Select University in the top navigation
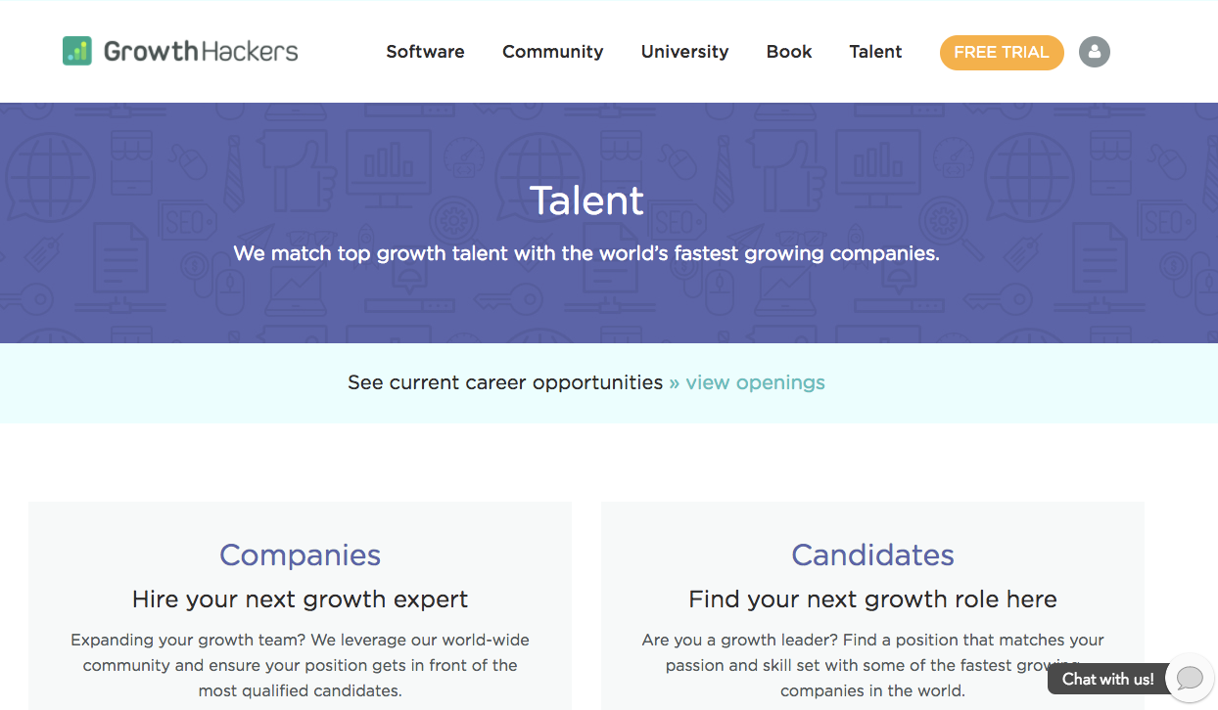1218x710 pixels. [x=684, y=52]
